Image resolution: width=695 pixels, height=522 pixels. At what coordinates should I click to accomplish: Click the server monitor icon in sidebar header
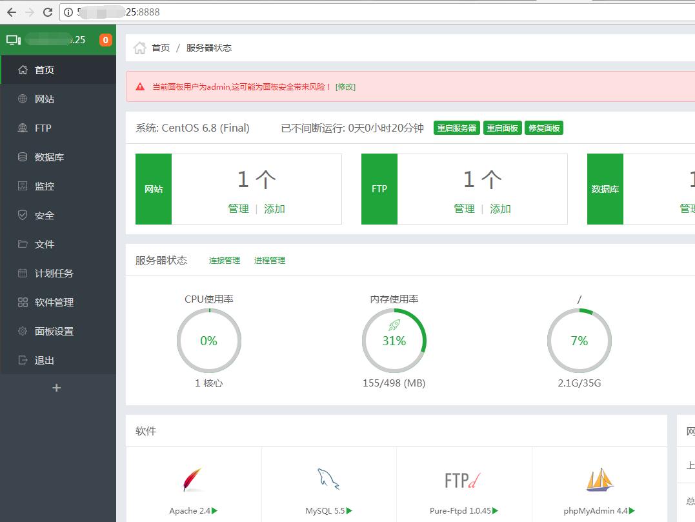coord(14,40)
